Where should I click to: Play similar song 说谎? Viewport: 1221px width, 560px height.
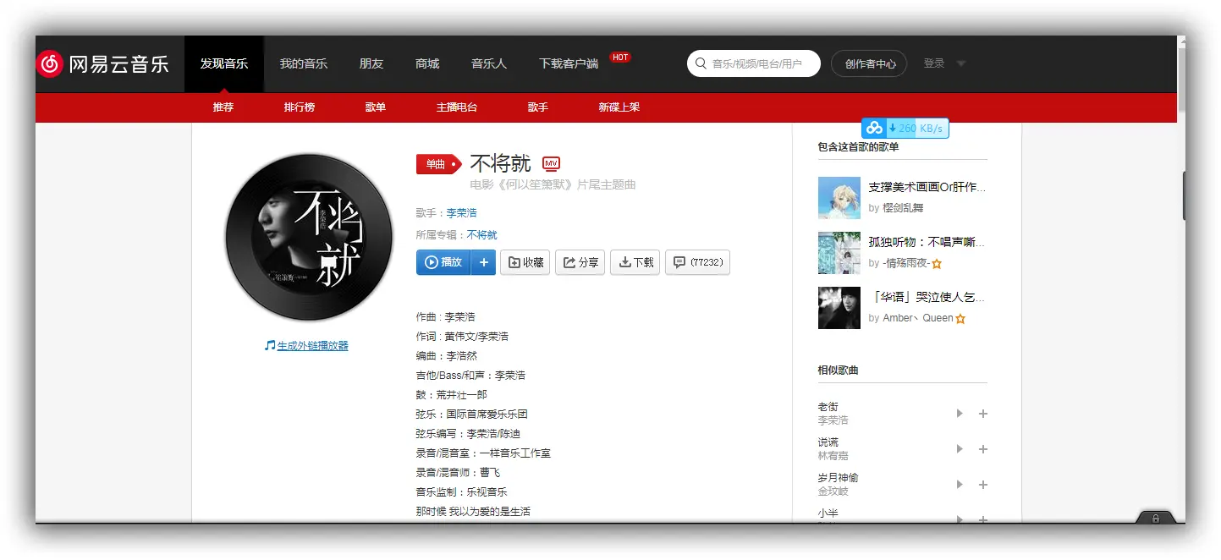(960, 449)
